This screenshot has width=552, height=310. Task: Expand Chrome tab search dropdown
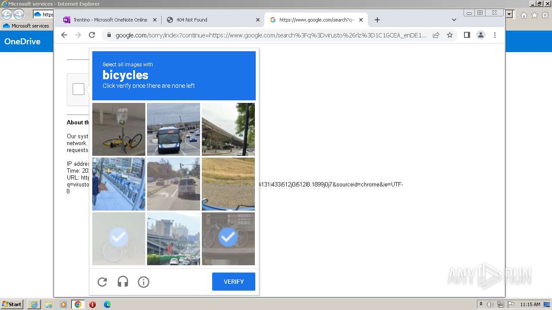[x=454, y=20]
